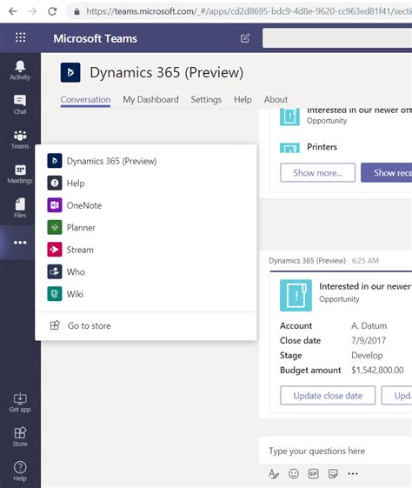Open Store in the left rail
Screen dimensions: 412x488
[20, 437]
